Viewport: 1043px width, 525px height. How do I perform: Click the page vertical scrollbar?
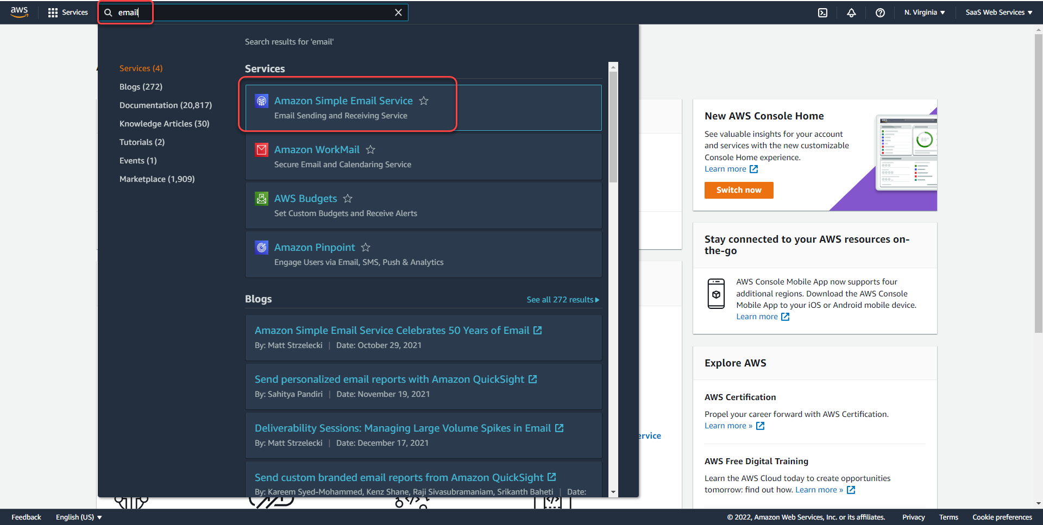pos(1039,184)
